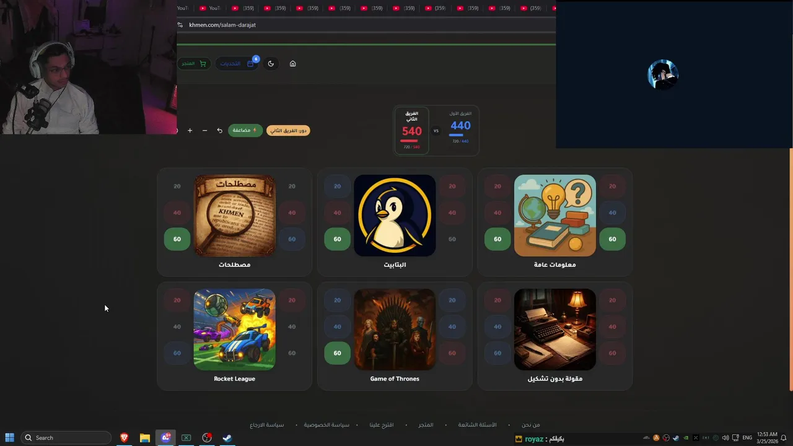This screenshot has height=446, width=793.
Task: Select the الفريق الأول score card showing 440
Action: click(460, 128)
